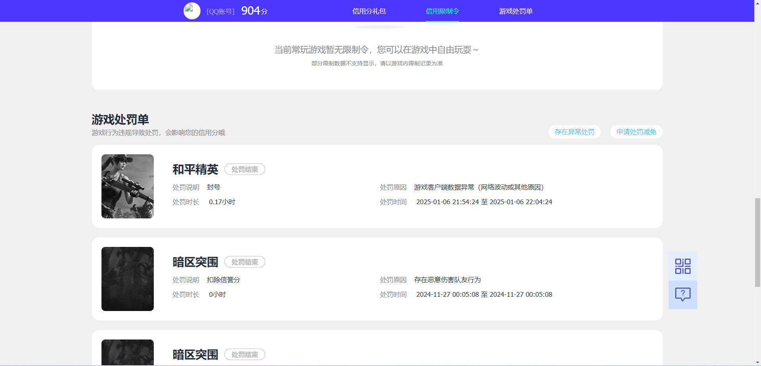Click 暗区突围 title of 扣除信誉分 record
This screenshot has height=366, width=761.
[x=195, y=262]
